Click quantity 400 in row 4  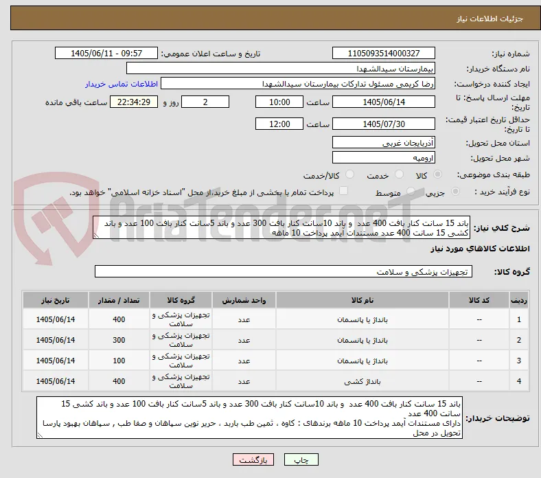pos(119,381)
